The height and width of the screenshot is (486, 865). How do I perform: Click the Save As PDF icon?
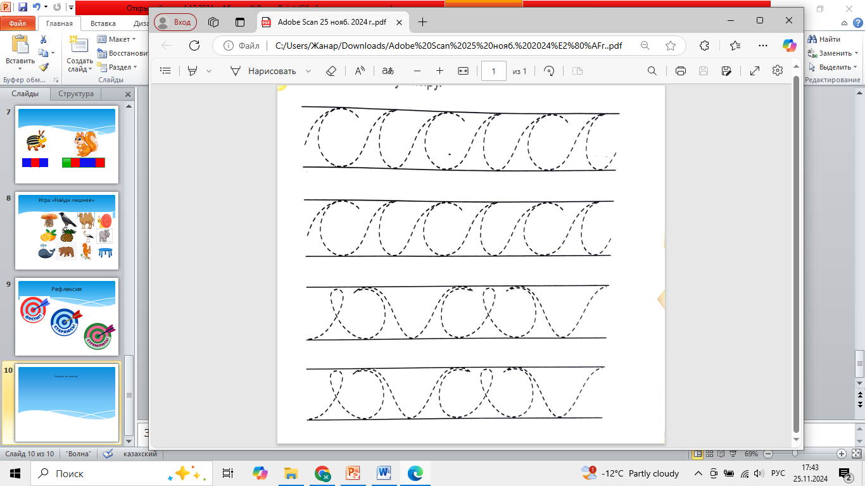[726, 71]
